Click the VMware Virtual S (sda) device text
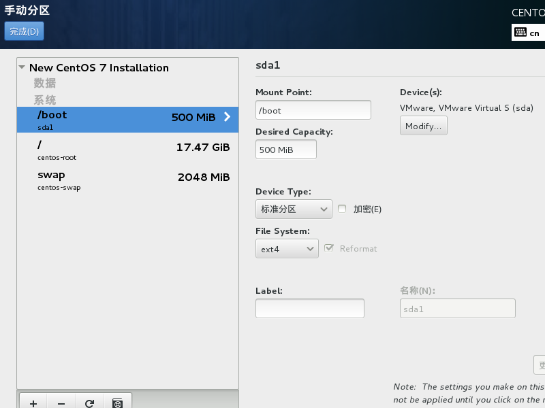545x408 pixels. [467, 108]
